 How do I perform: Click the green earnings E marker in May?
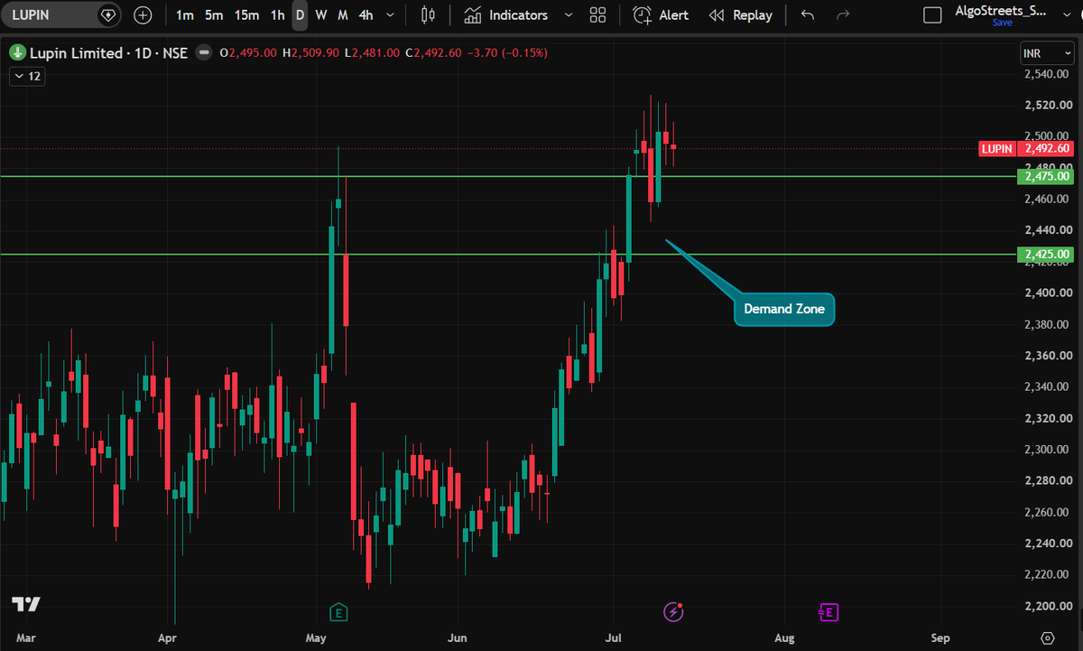(x=339, y=613)
